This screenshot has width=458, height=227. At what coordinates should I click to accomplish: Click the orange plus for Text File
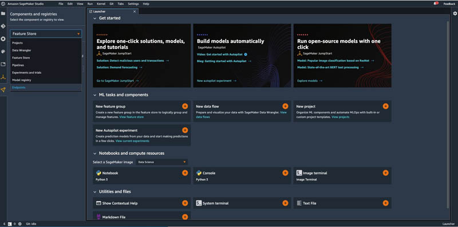click(x=385, y=203)
